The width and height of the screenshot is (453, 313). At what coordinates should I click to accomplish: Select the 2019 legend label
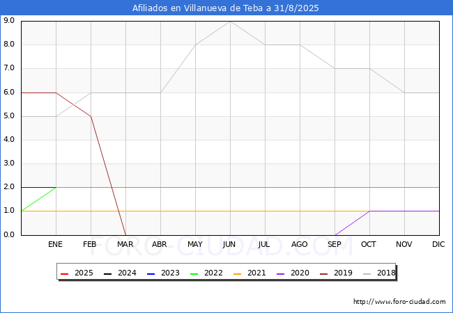(x=343, y=273)
